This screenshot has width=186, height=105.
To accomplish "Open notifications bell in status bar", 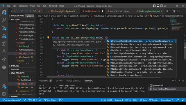I will [183, 100].
